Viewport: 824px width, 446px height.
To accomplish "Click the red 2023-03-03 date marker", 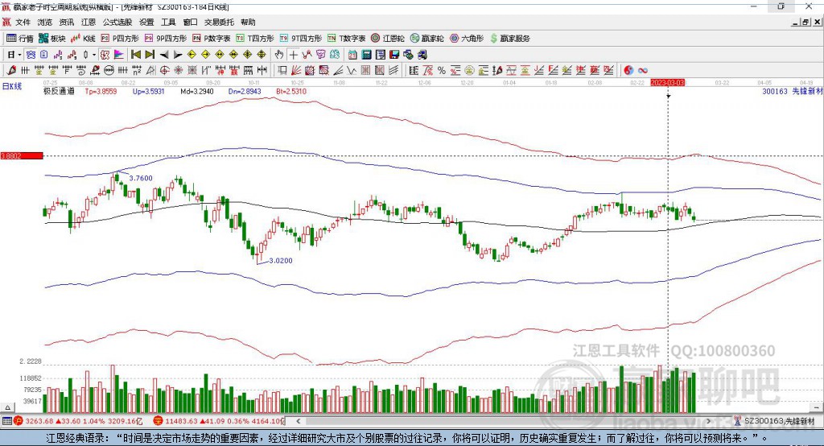I will [x=668, y=83].
